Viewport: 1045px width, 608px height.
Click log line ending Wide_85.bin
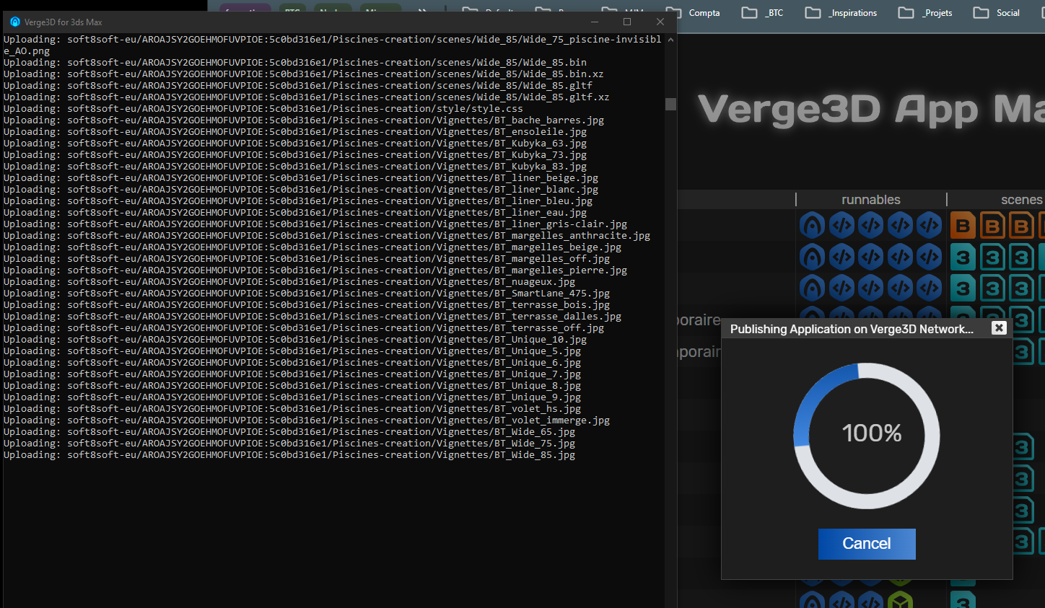point(295,62)
